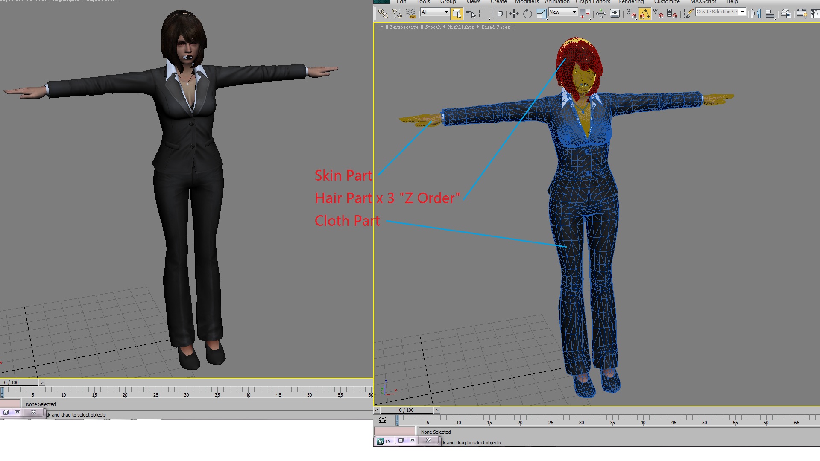Click the right time slider 0 / 100
This screenshot has width=820, height=461.
click(406, 410)
